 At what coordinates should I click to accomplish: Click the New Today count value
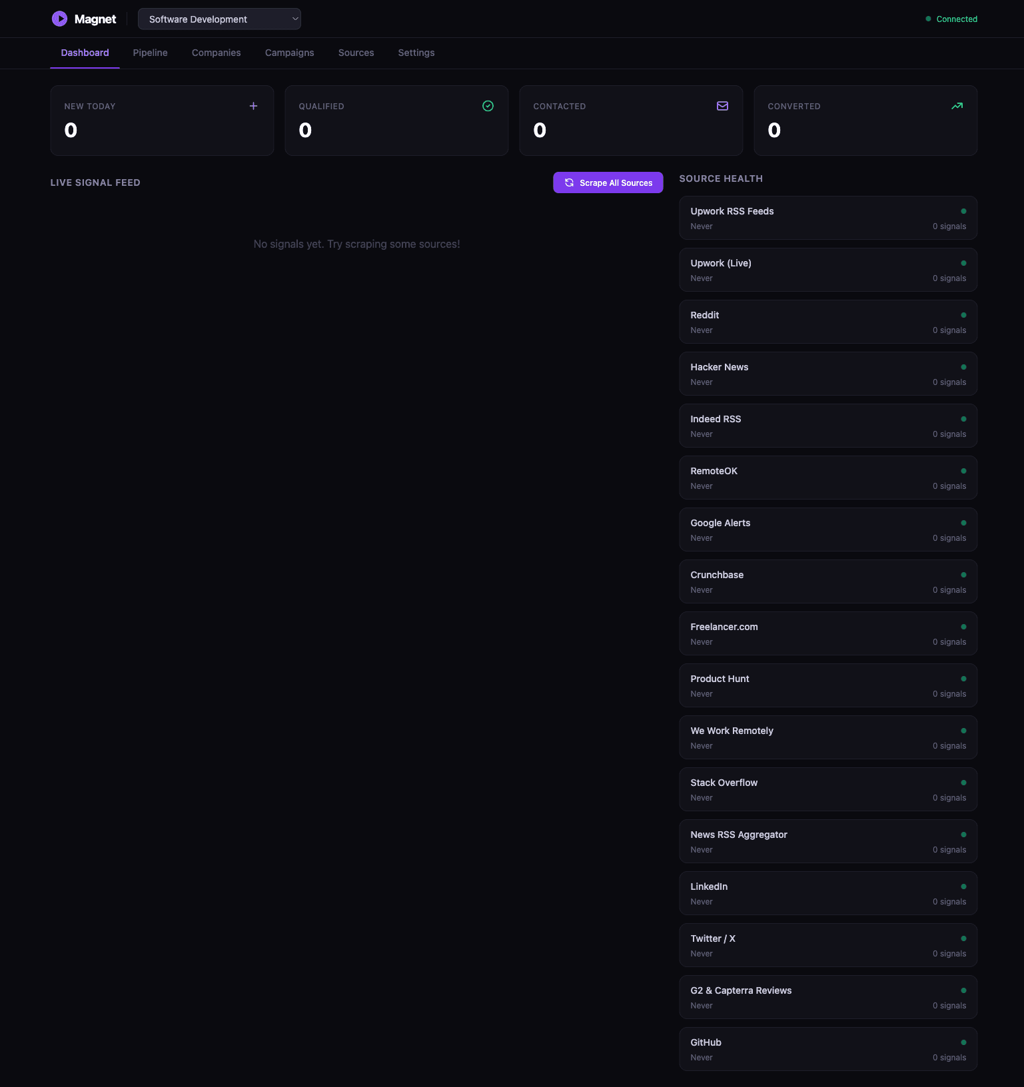(x=71, y=130)
